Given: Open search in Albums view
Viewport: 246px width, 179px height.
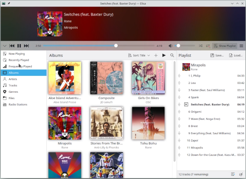Looking at the screenshot, I should pos(172,55).
